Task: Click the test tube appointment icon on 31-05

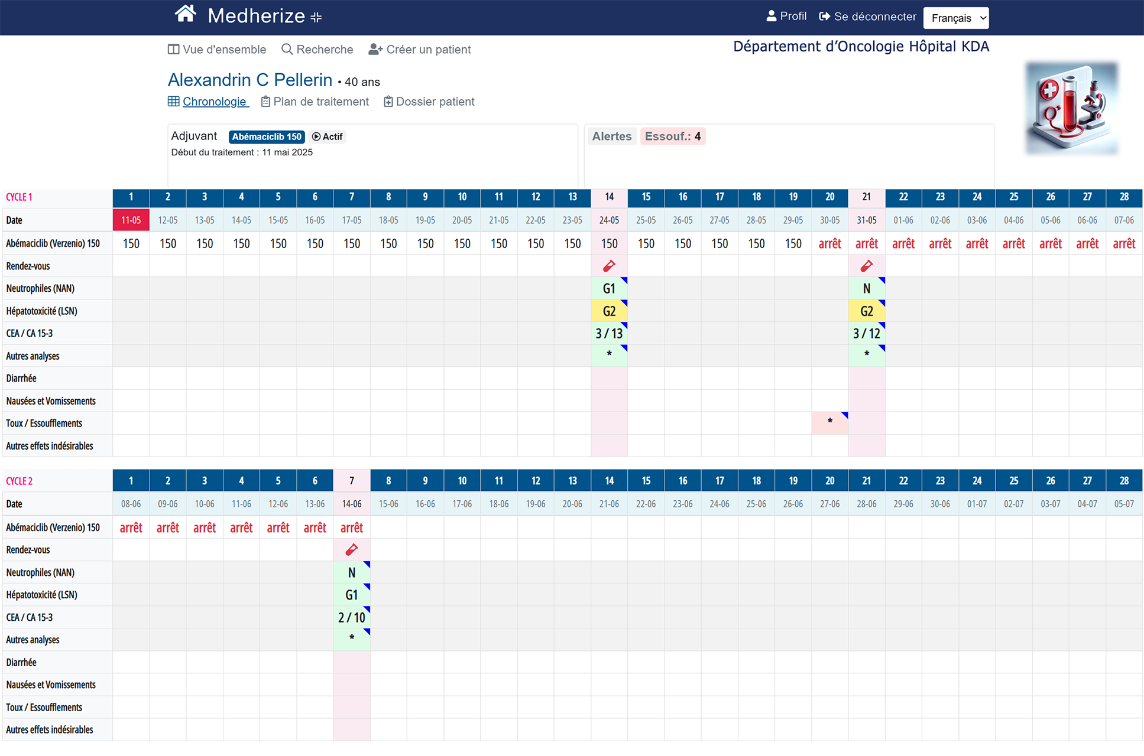Action: (866, 266)
